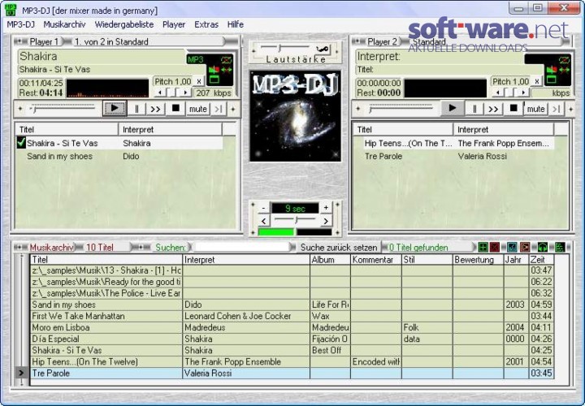Screen dimensions: 585x406
Task: Increase Player 1 pitch with right arrow
Action: tap(185, 93)
